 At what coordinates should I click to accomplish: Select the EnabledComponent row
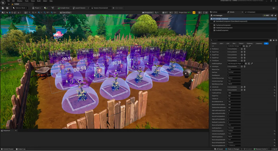[243, 31]
